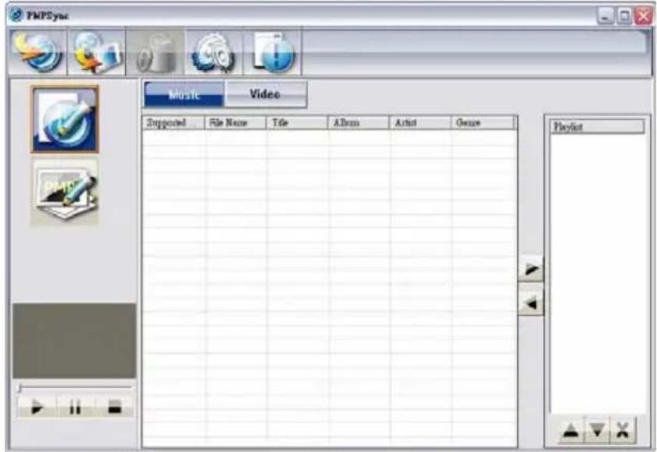Select the checkmark icon in left sidebar
Viewport: 657px width, 452px height.
65,119
